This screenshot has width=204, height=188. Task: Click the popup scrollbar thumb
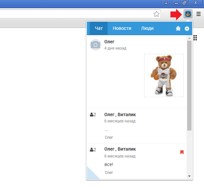pyautogui.click(x=189, y=86)
